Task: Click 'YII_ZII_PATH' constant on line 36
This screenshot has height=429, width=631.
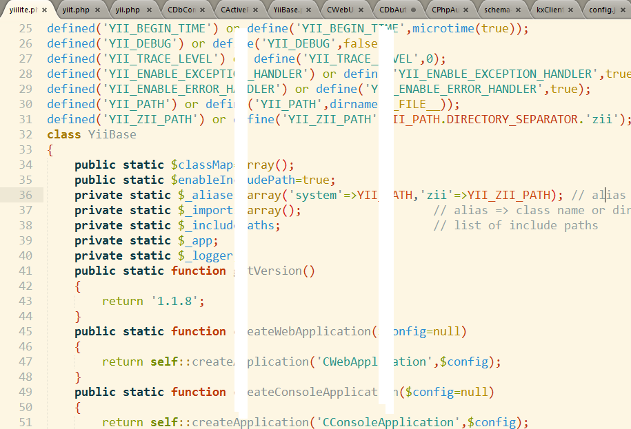Action: 509,196
